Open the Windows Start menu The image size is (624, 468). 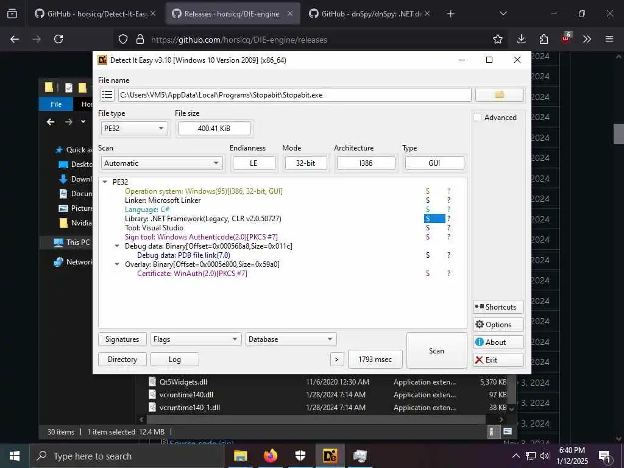click(15, 456)
